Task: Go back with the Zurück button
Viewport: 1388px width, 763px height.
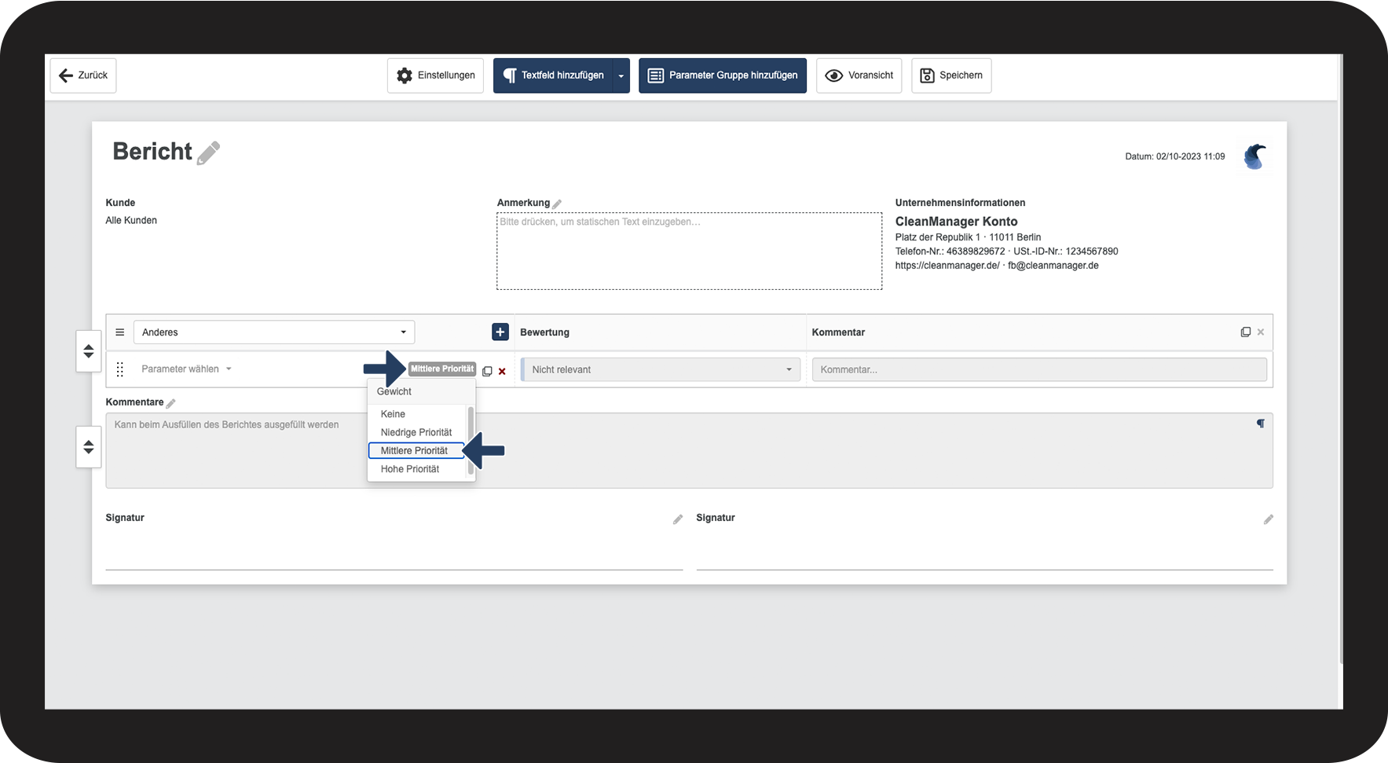Action: [x=83, y=75]
